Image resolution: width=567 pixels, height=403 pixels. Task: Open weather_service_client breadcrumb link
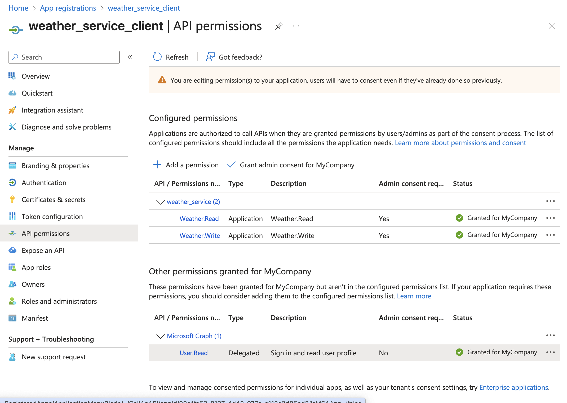click(x=144, y=8)
